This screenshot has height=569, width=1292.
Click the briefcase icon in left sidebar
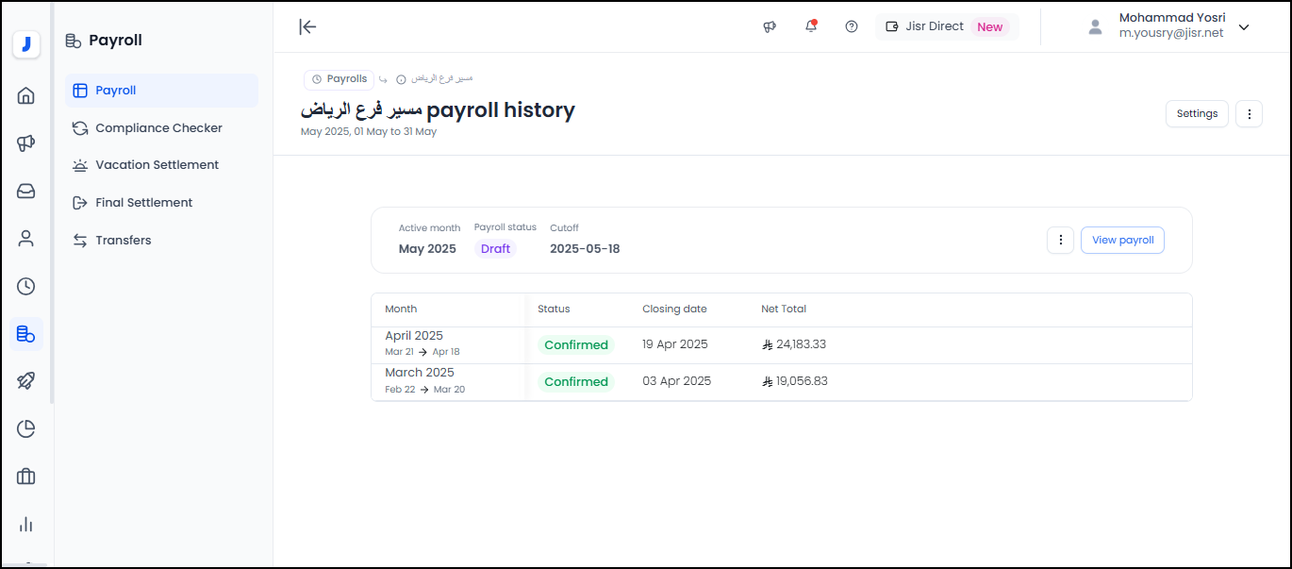tap(26, 477)
